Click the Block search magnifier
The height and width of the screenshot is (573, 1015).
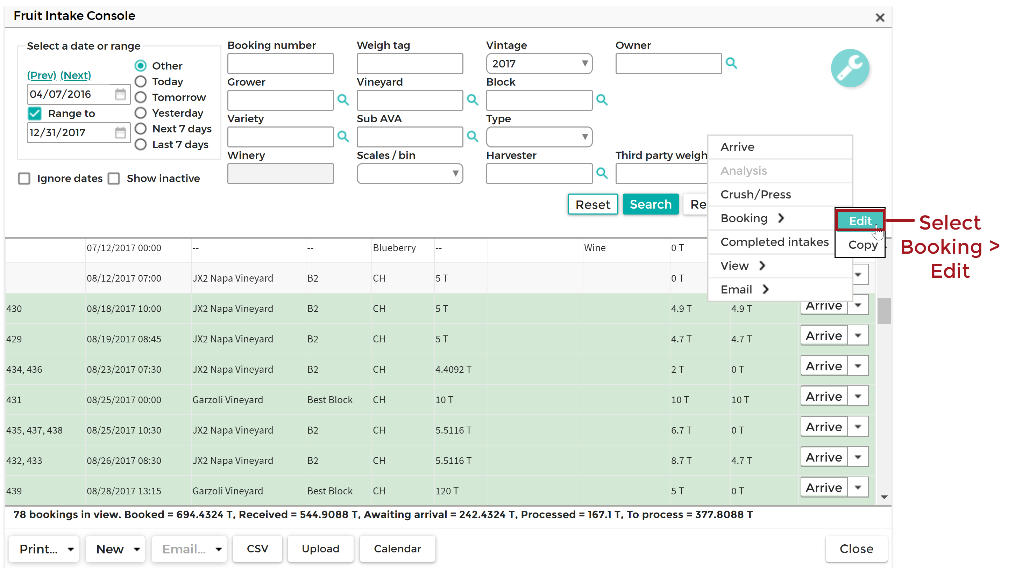(x=602, y=100)
